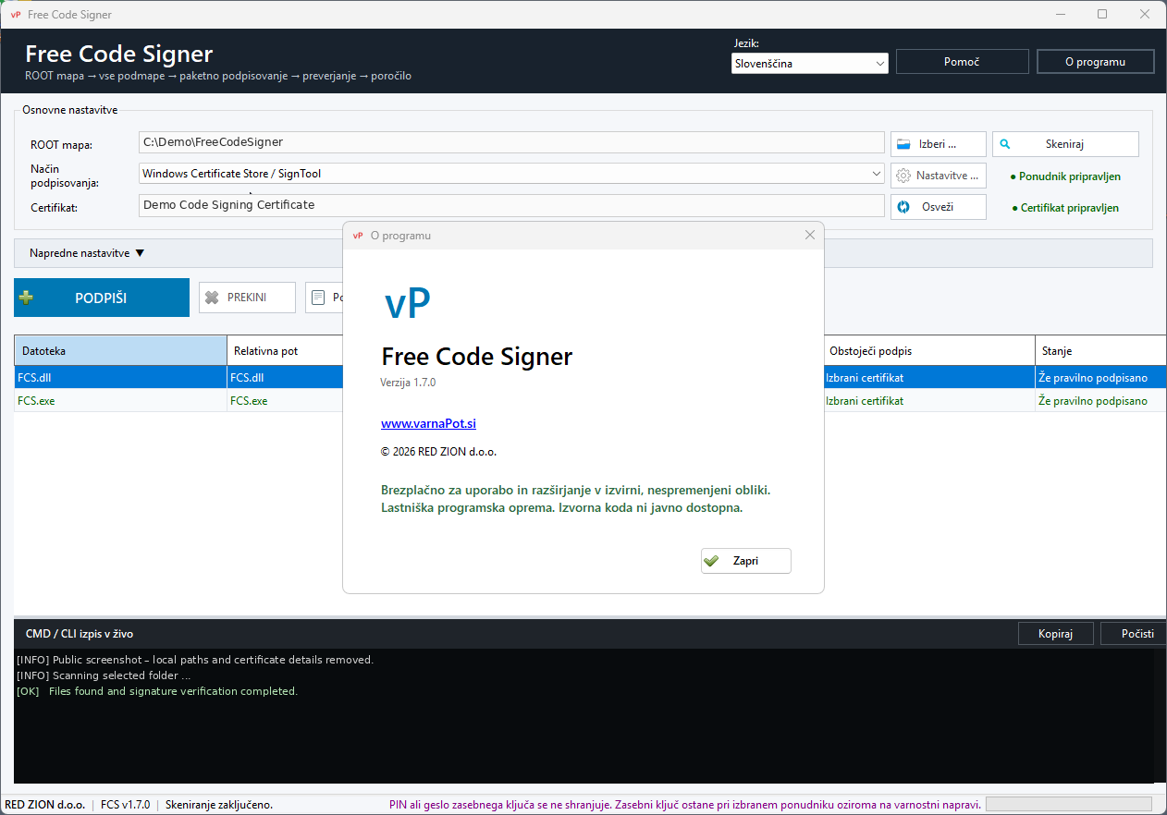Click the vP logo in About dialog
The image size is (1167, 815).
point(407,303)
